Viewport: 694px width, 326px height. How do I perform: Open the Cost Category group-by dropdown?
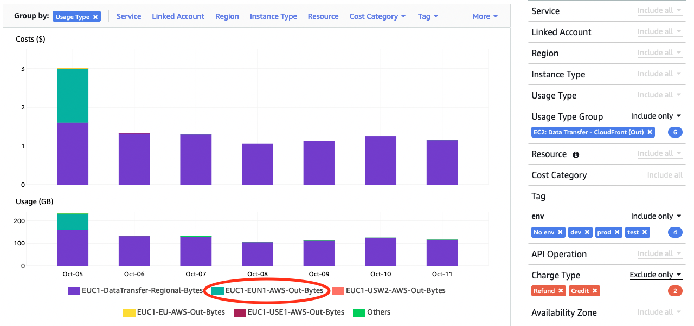click(x=377, y=16)
